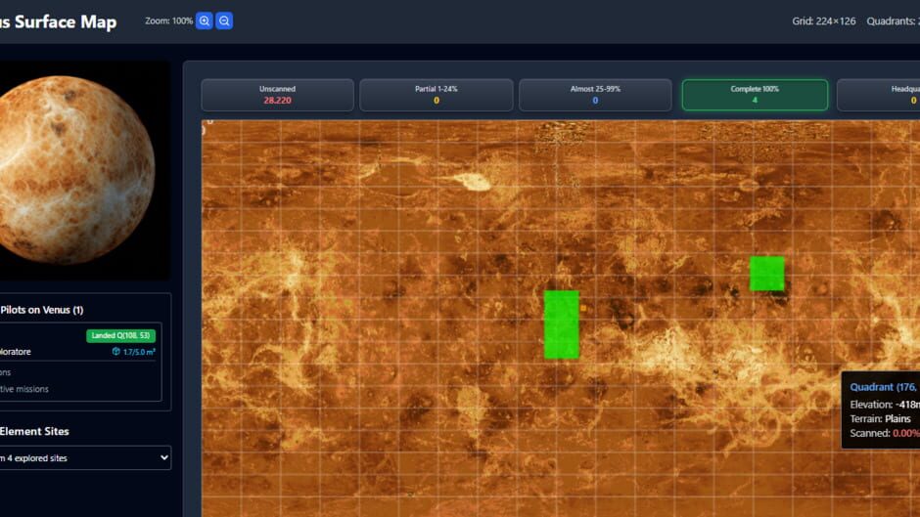This screenshot has width=920, height=517.
Task: Click the chevron arrow of the Element Sites selector
Action: (161, 457)
